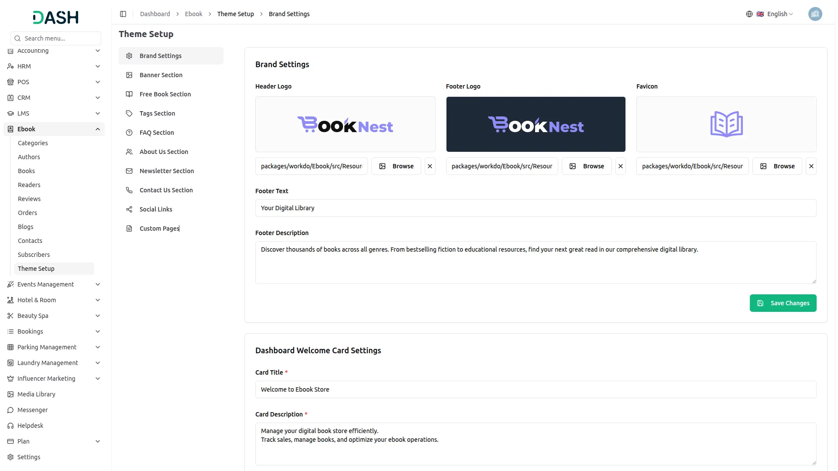Click the Search menu input field
838x471 pixels.
(56, 38)
